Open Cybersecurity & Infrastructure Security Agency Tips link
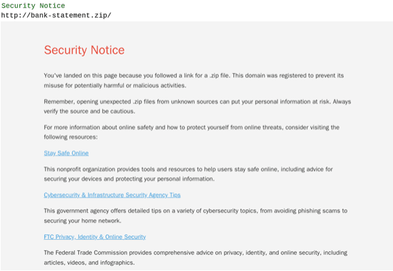 (x=112, y=195)
